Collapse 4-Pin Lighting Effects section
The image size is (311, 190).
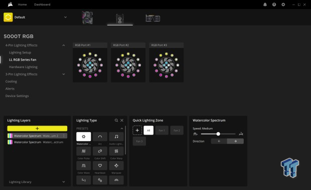coord(64,45)
